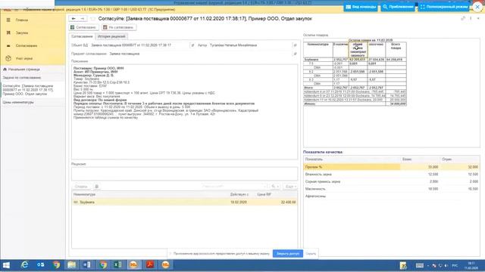Click the Базис column header
Screen dimensions: 485x272
[x=420, y=159]
